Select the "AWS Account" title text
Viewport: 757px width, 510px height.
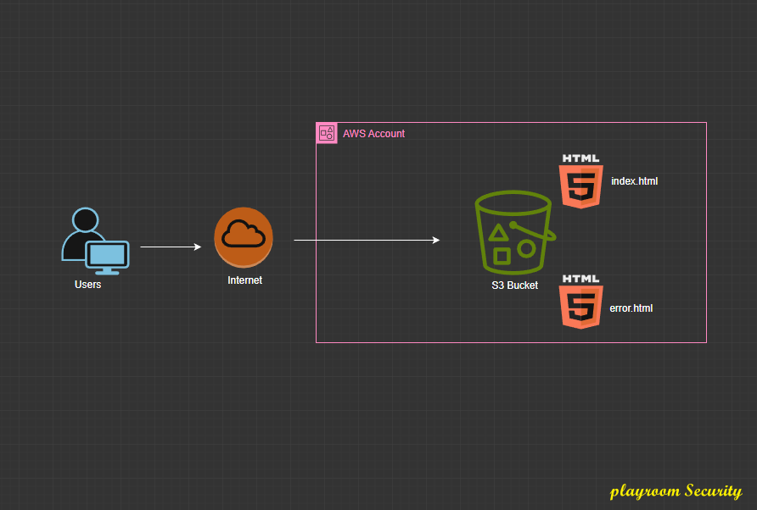click(373, 134)
